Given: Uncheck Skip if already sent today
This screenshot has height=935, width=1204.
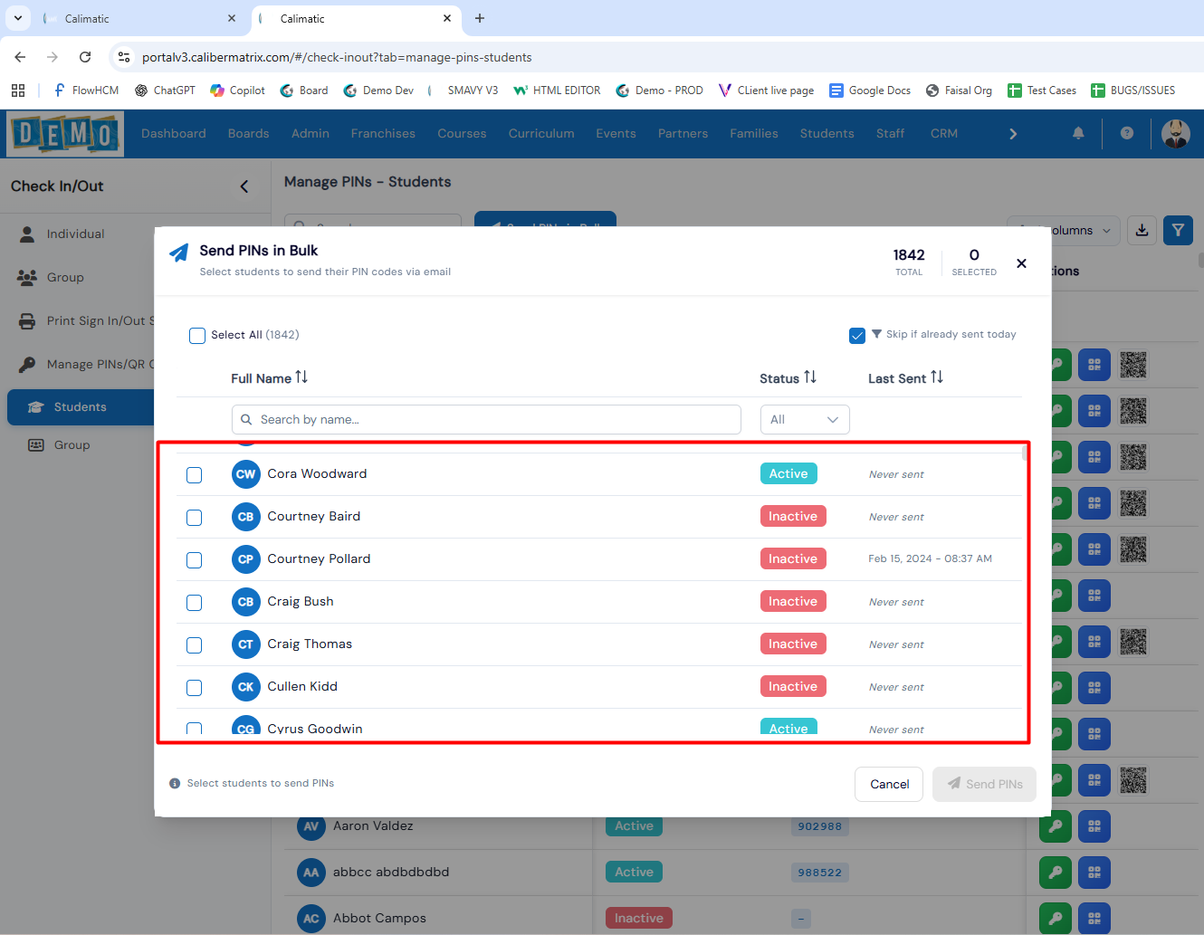Looking at the screenshot, I should click(x=857, y=336).
